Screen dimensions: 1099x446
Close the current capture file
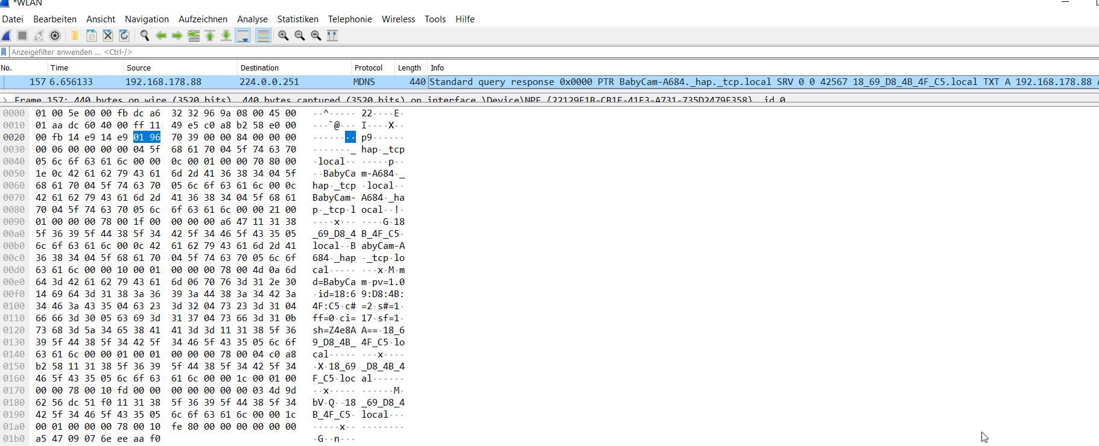[108, 36]
